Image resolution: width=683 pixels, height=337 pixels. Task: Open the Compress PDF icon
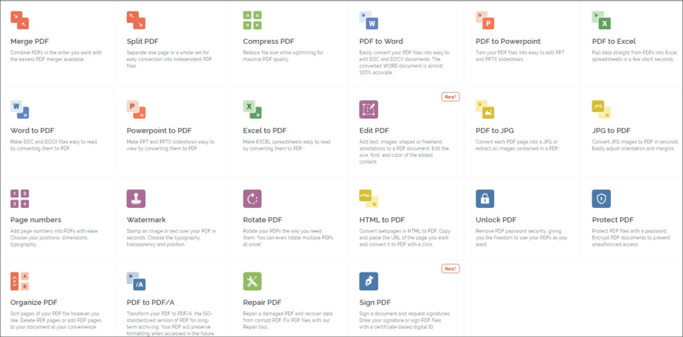pos(252,20)
